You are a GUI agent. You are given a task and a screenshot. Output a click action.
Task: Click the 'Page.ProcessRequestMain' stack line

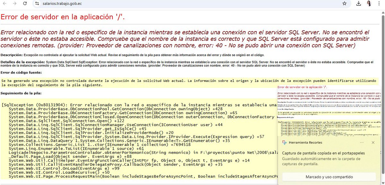[143, 176]
